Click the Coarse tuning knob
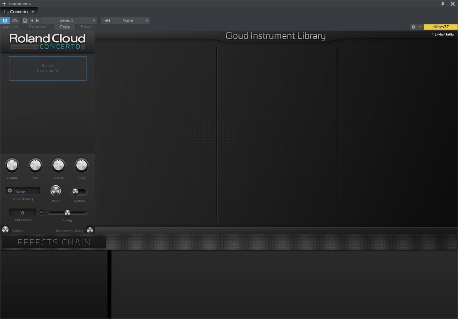Viewport: 458px width, 319px height. [59, 165]
